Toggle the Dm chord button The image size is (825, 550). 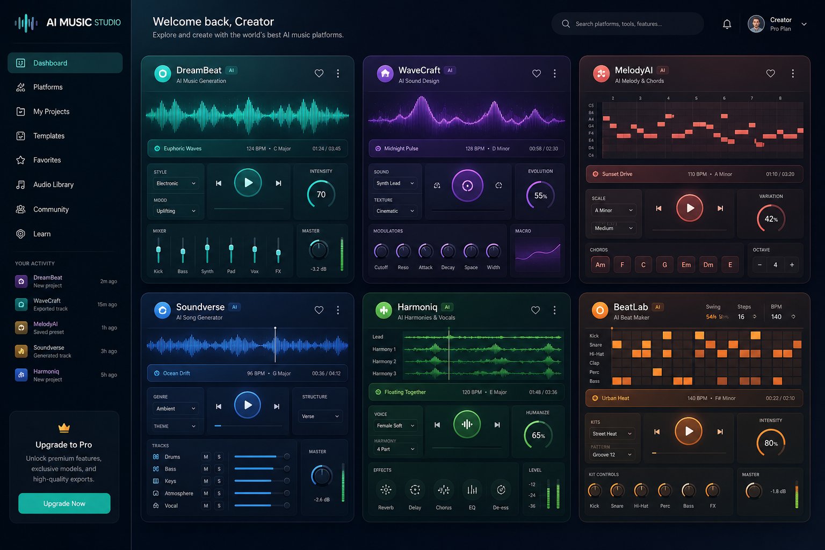[x=708, y=265]
